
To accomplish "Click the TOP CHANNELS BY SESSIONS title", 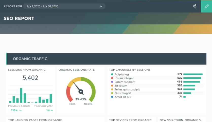I will pos(130,70).
